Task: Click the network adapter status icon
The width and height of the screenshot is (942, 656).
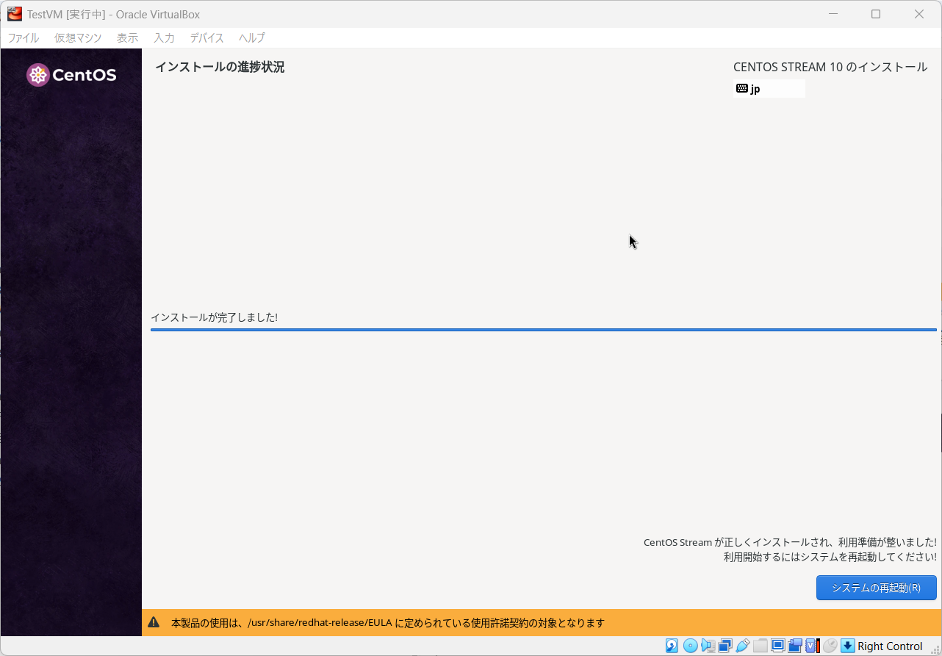Action: coord(725,646)
